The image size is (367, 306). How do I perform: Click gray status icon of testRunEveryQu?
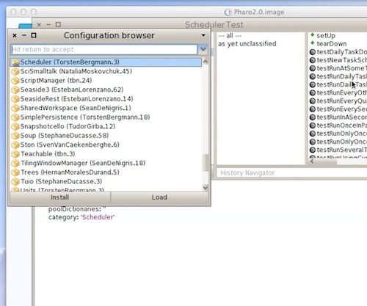(313, 101)
